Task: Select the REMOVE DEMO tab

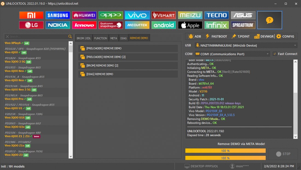Action: click(139, 38)
